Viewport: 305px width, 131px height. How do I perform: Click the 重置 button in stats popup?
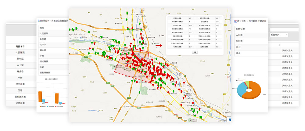coord(195,52)
